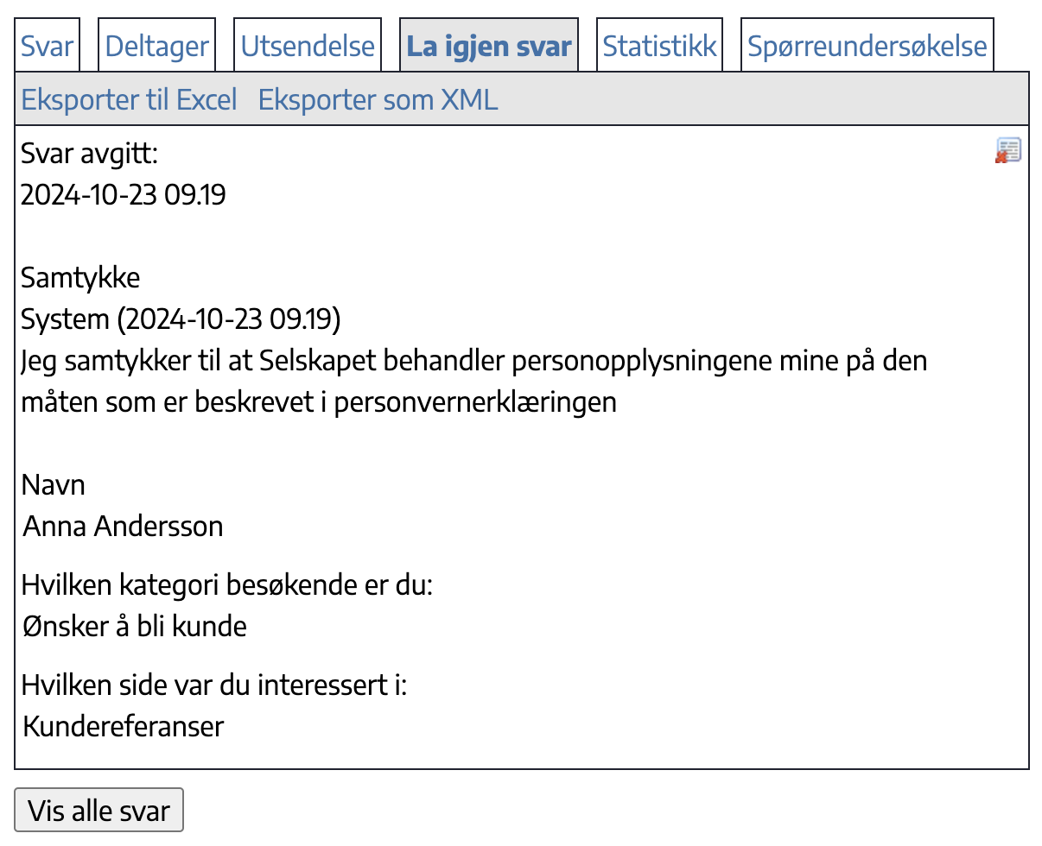Click the question Hvilken kategori besøkende er du
The height and width of the screenshot is (846, 1042).
[227, 585]
